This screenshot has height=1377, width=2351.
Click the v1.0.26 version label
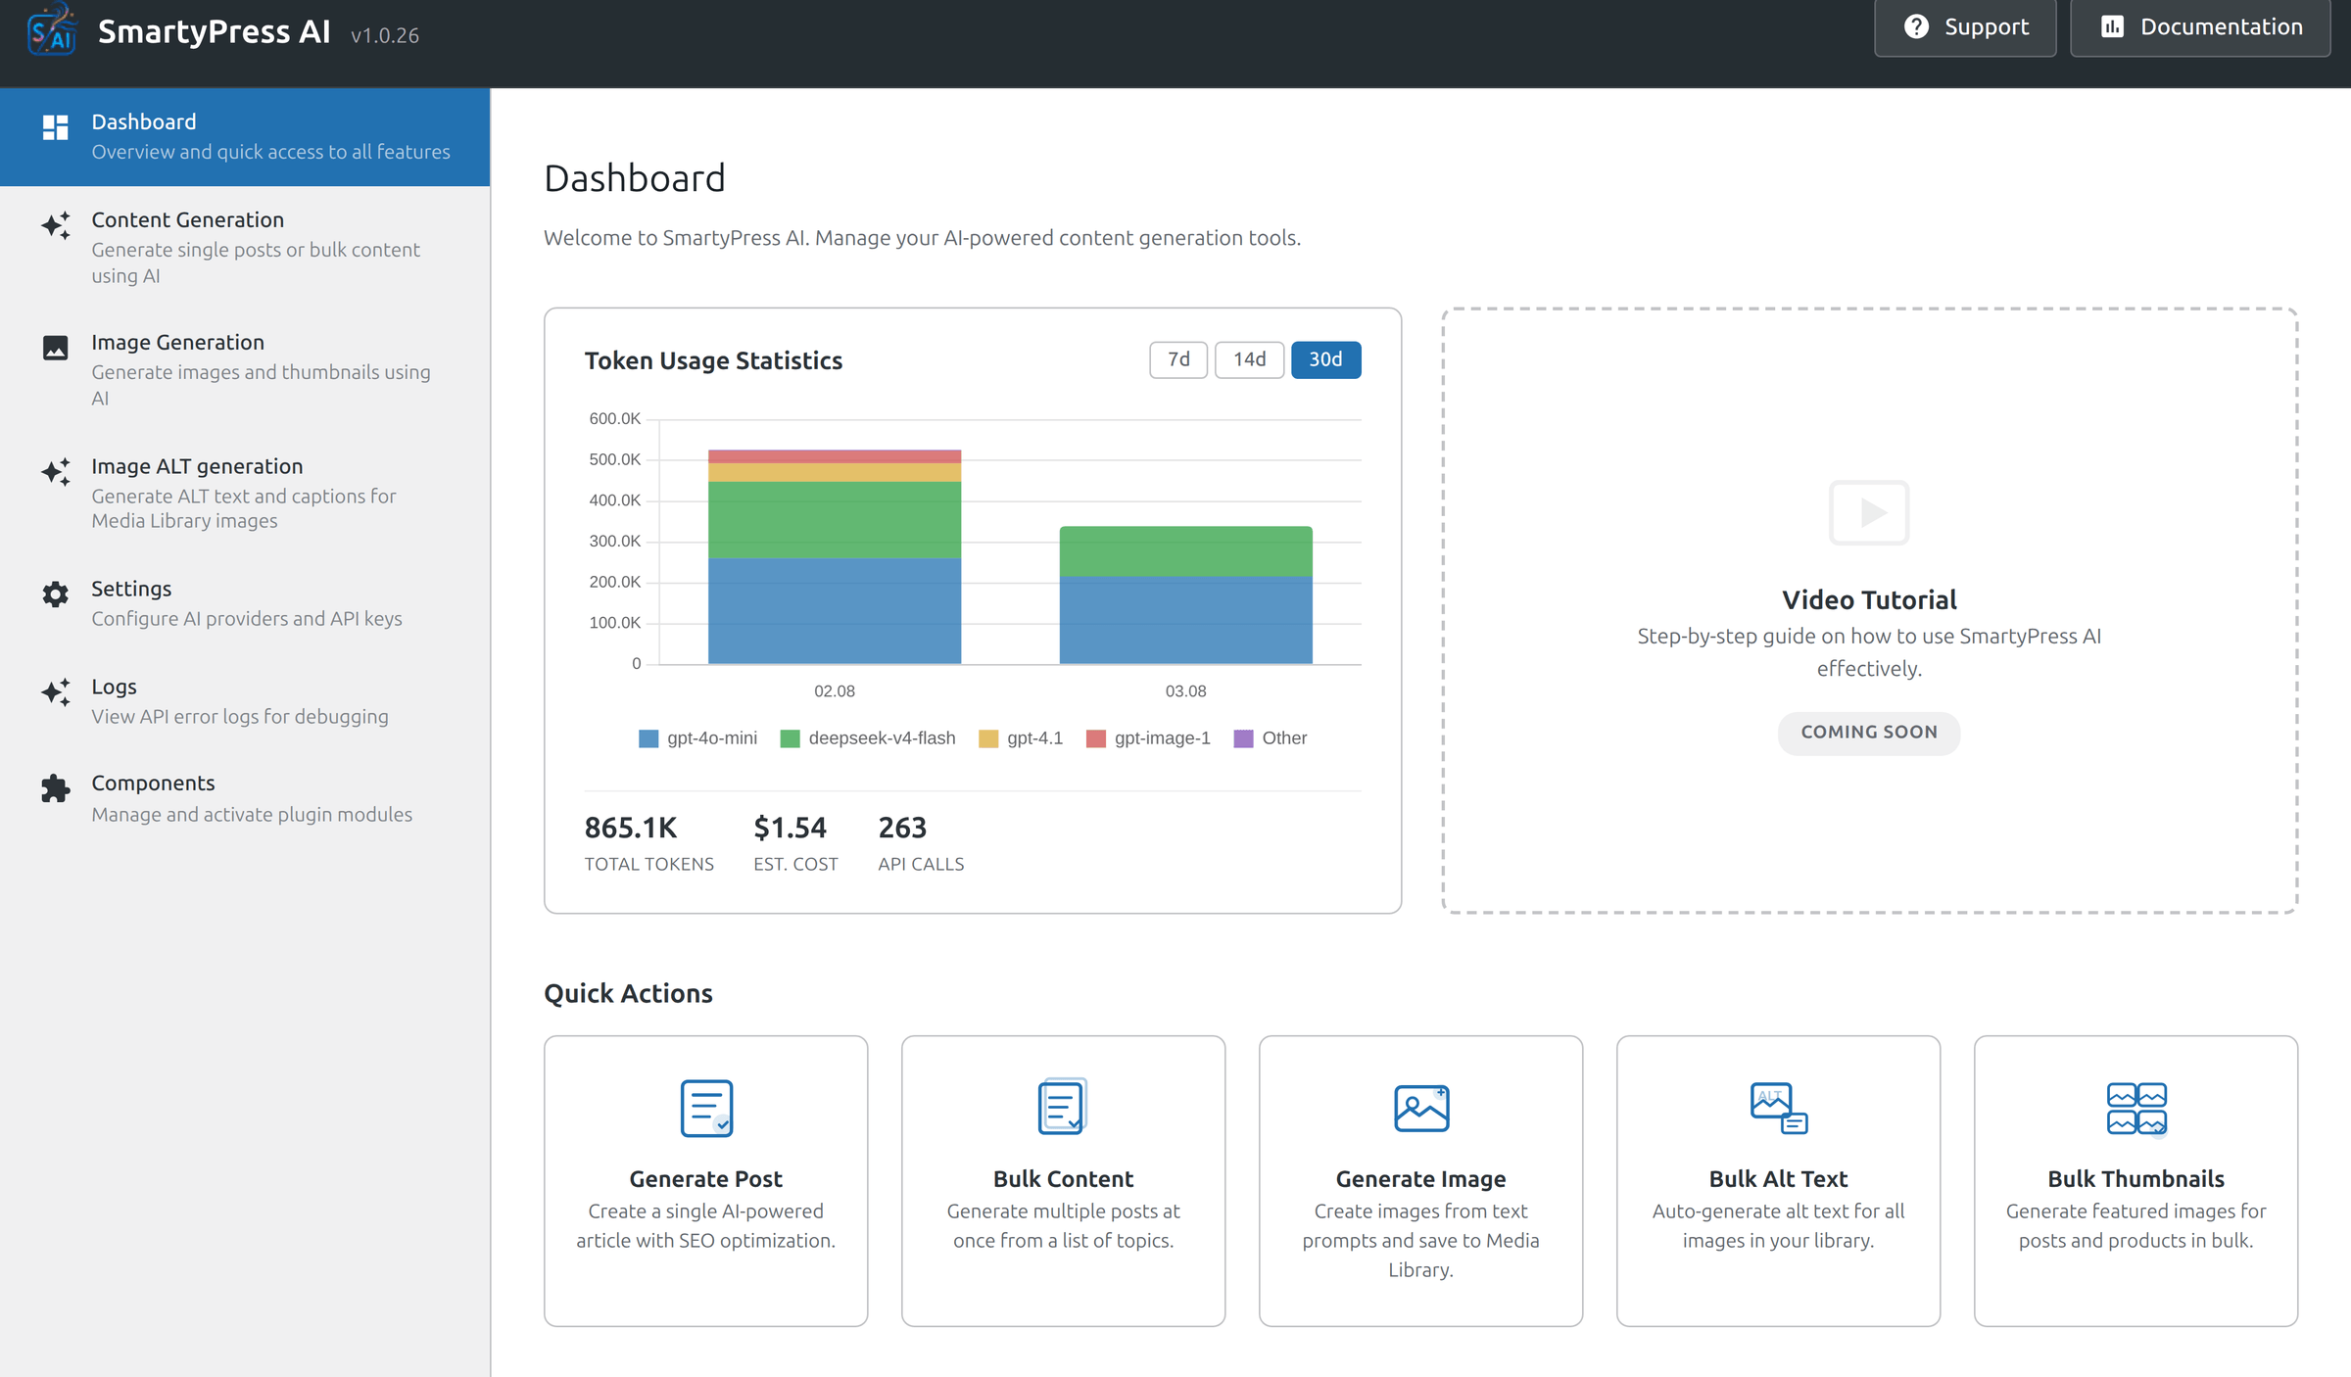(x=385, y=35)
